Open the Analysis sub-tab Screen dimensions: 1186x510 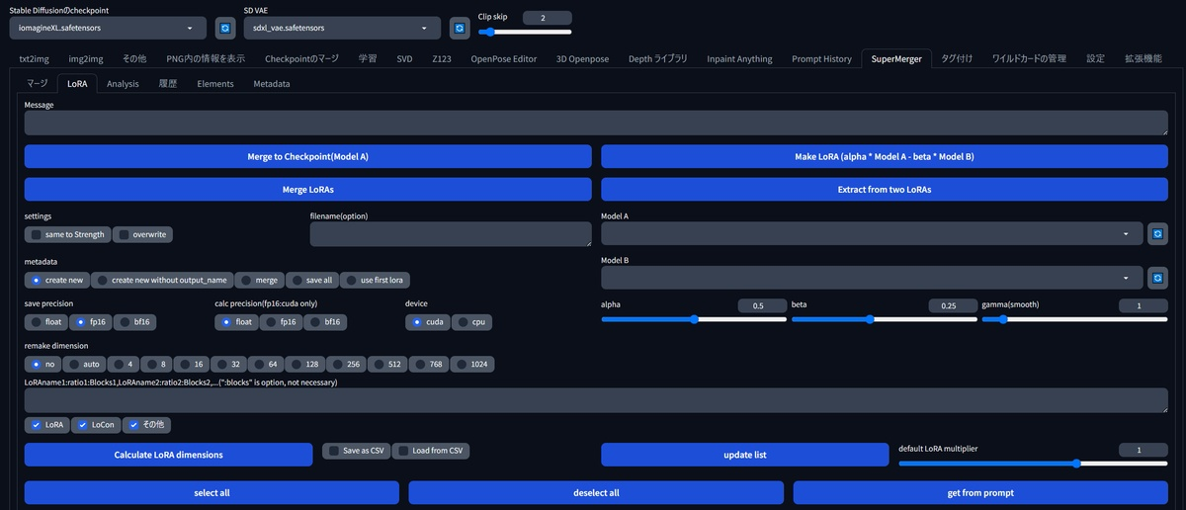(x=123, y=84)
